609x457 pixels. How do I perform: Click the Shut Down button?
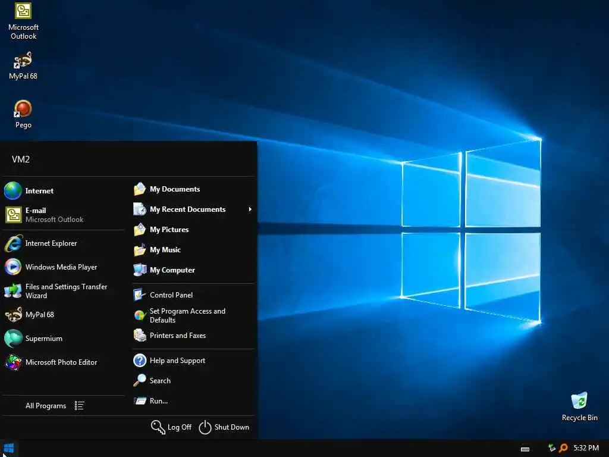point(224,427)
